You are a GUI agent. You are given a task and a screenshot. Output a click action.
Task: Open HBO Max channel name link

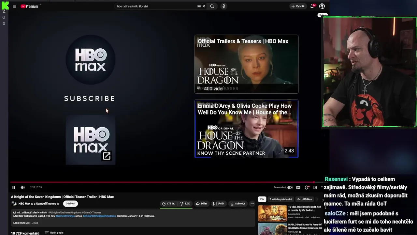click(x=24, y=204)
